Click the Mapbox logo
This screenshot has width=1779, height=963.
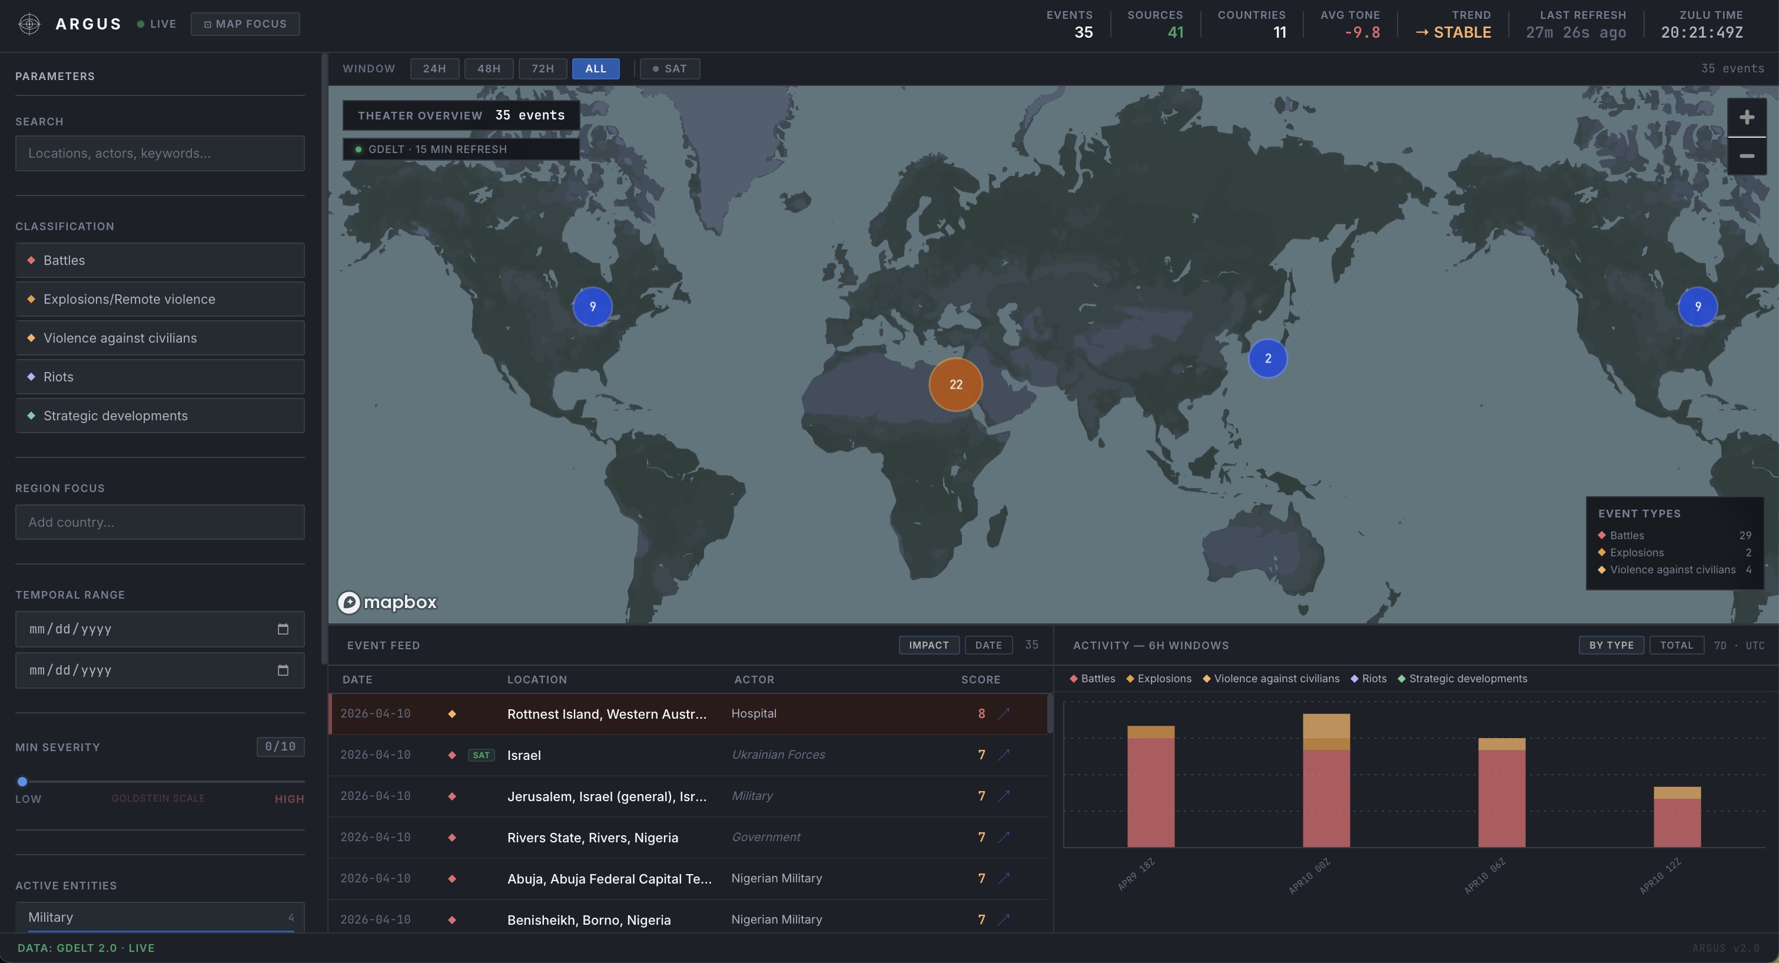pyautogui.click(x=387, y=603)
